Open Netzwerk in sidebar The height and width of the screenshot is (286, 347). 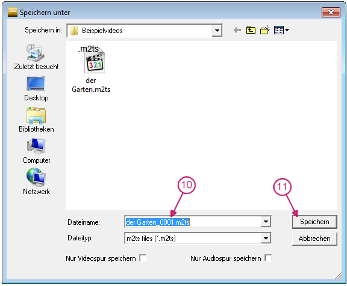pos(37,181)
